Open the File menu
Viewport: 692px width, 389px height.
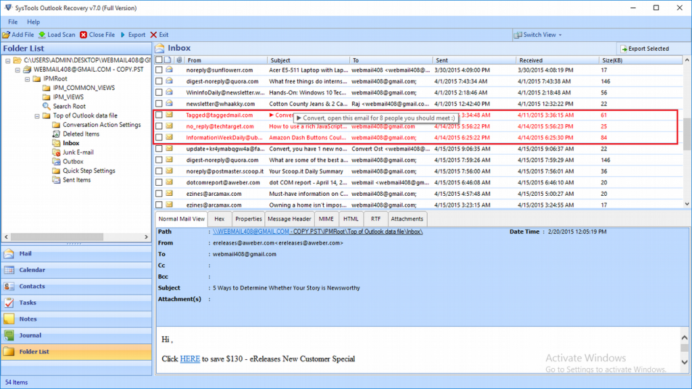click(x=11, y=21)
